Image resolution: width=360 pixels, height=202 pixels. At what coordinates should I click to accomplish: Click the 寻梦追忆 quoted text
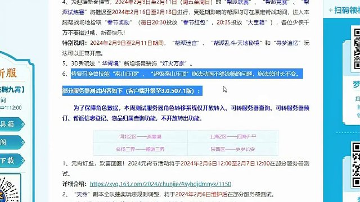tap(287, 43)
